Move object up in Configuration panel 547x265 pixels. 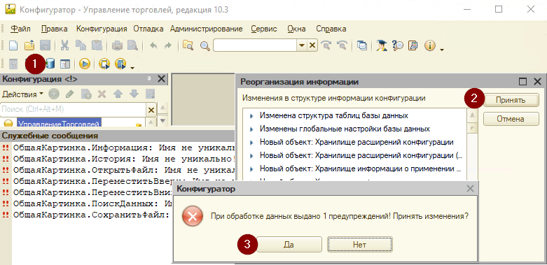tap(118, 94)
